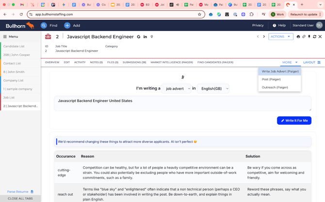
Task: Click the location pin icon by title
Action: [x=152, y=37]
